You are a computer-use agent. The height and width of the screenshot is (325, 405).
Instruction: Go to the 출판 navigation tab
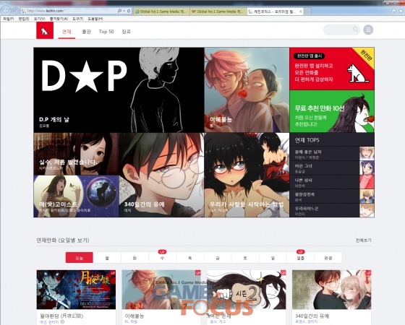tap(86, 32)
